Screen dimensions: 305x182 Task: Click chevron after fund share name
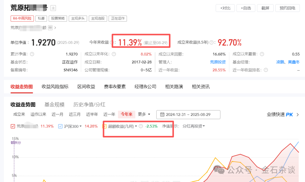55,28
